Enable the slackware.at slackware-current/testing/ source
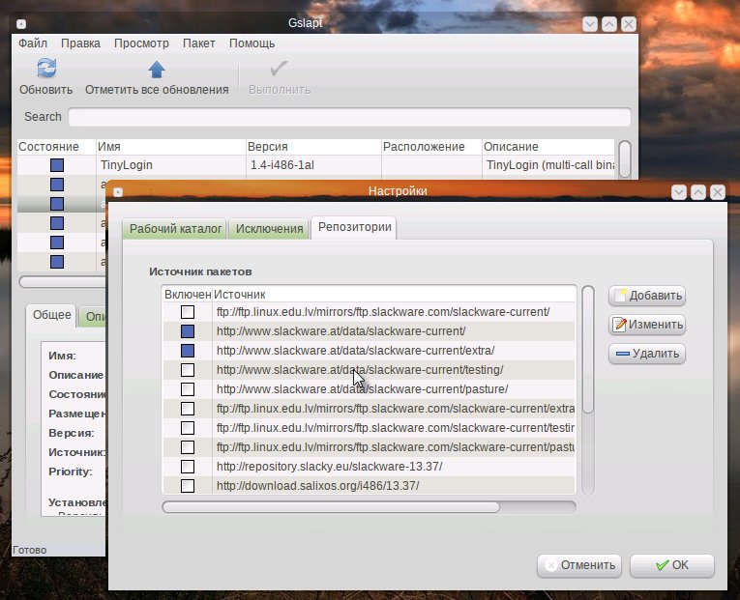 click(188, 370)
